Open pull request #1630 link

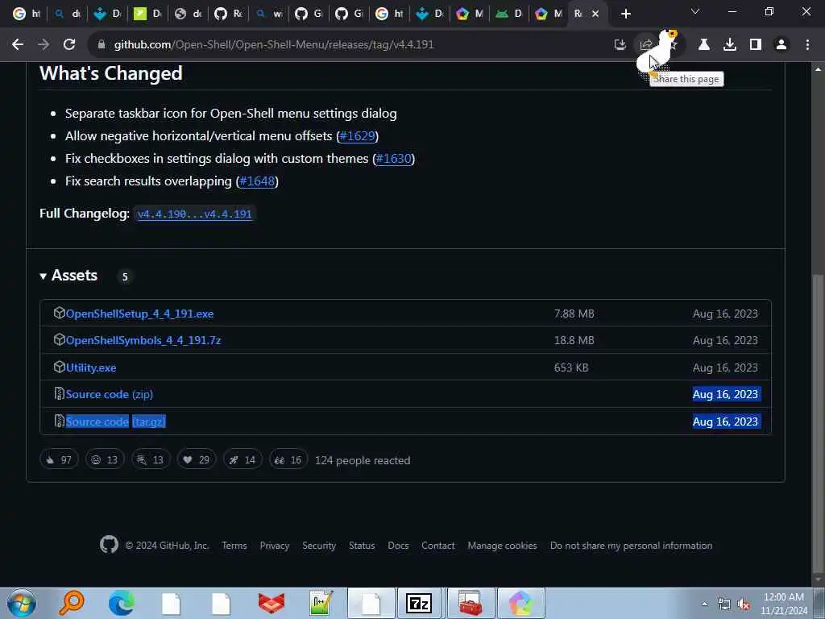point(393,159)
